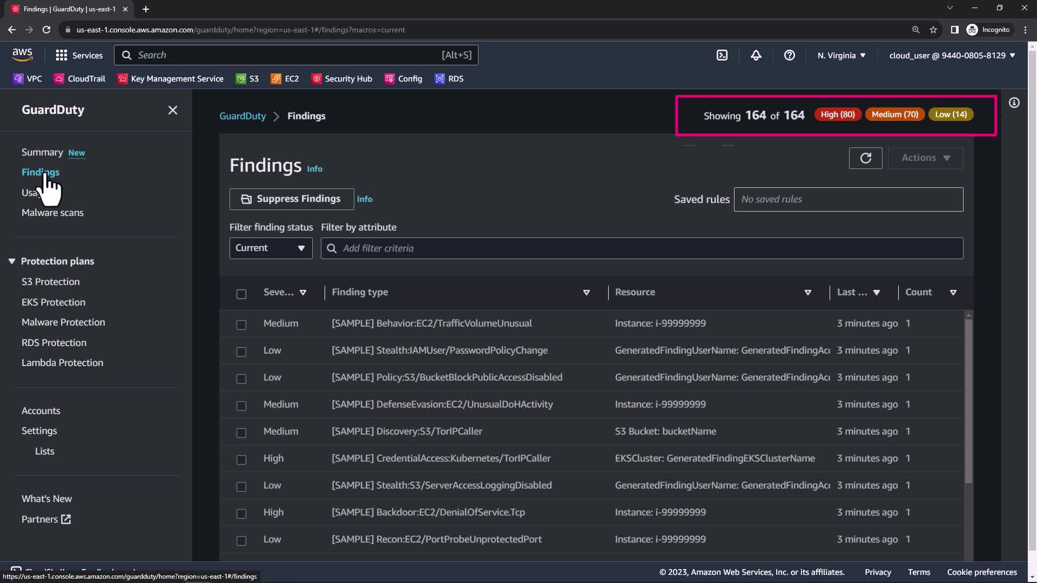
Task: Tick checkbox for Backdoor DenialOfService.Tcp finding
Action: click(x=241, y=513)
